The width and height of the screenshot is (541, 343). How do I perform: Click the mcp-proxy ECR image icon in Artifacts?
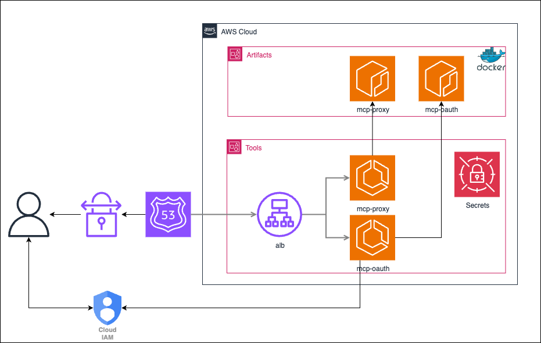[372, 78]
